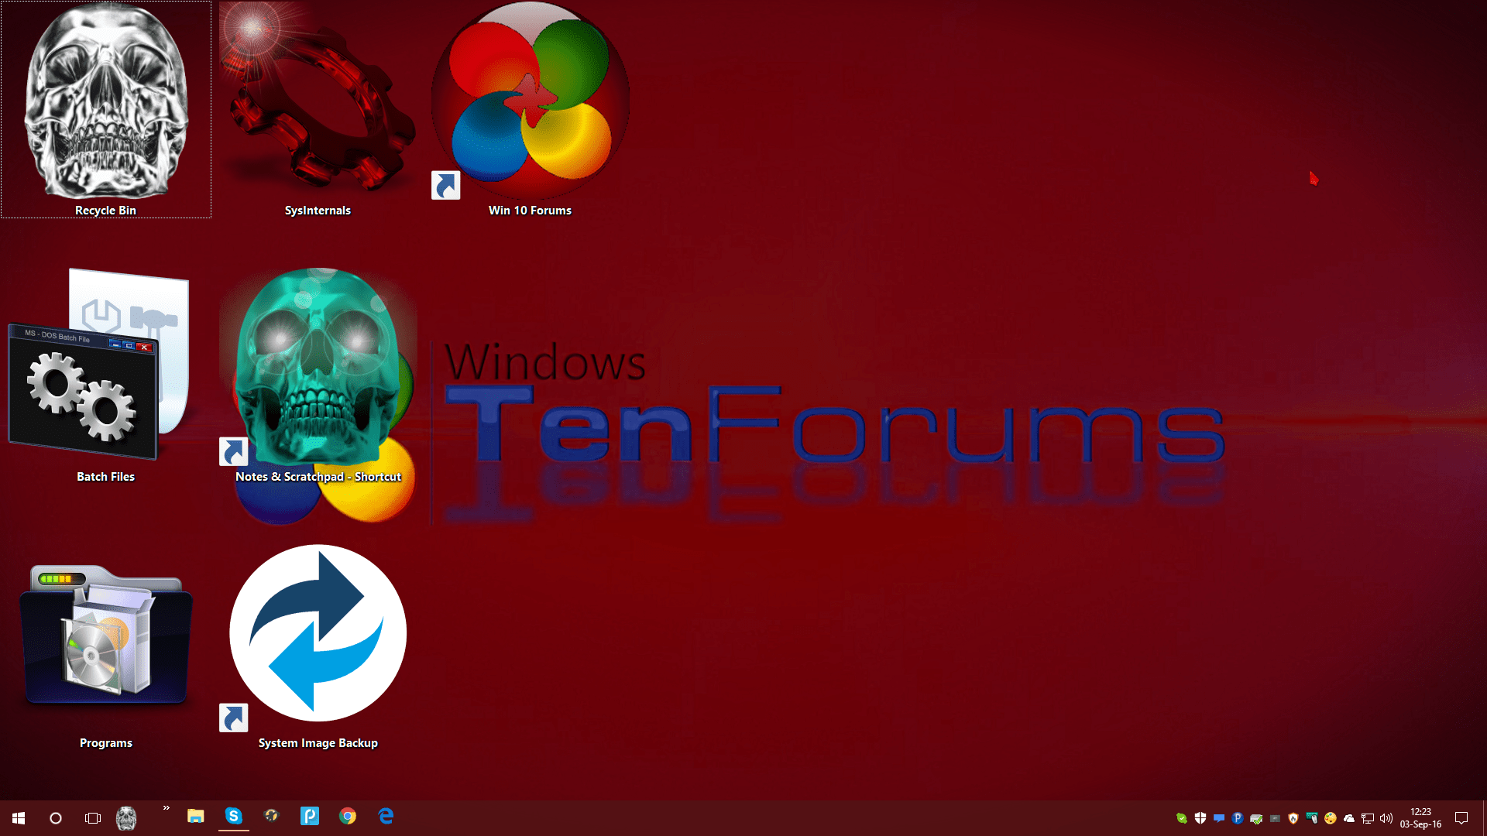1487x836 pixels.
Task: Open Windows Defender from the system tray
Action: 1201,818
